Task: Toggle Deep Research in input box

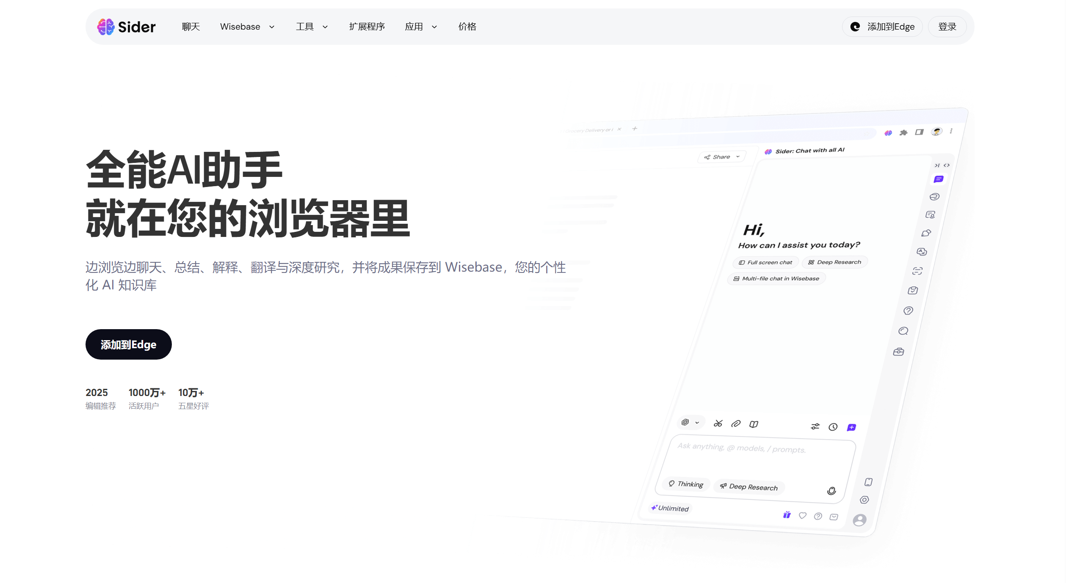Action: [x=749, y=487]
